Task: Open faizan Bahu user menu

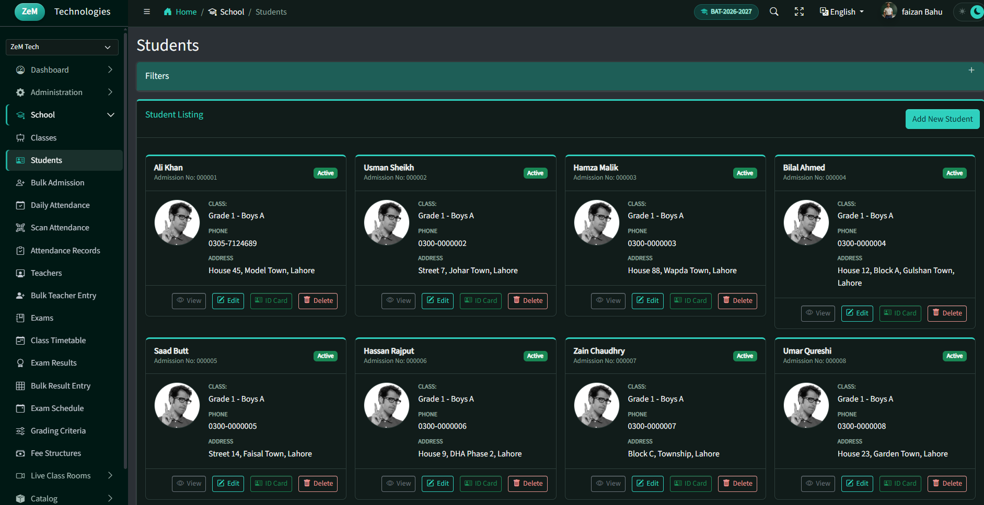Action: (912, 11)
